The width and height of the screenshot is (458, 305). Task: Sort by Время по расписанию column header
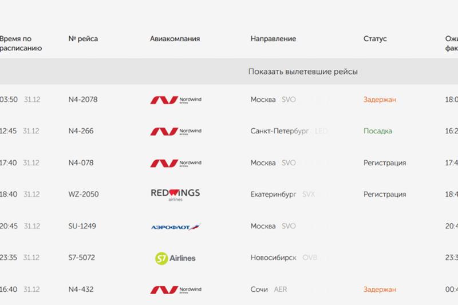[x=21, y=43]
